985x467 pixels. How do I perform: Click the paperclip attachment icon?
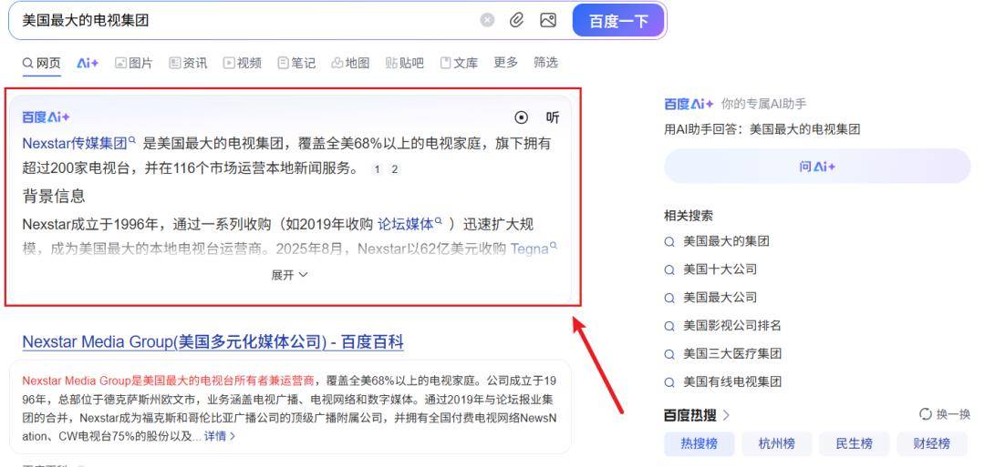coord(517,21)
